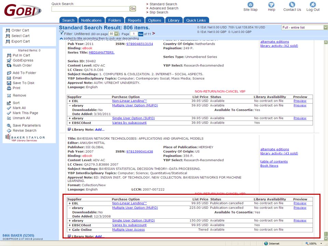Collapse the ebrary row priced 225.00 USD
Screen dimensions: 328x246
[x=70, y=208]
